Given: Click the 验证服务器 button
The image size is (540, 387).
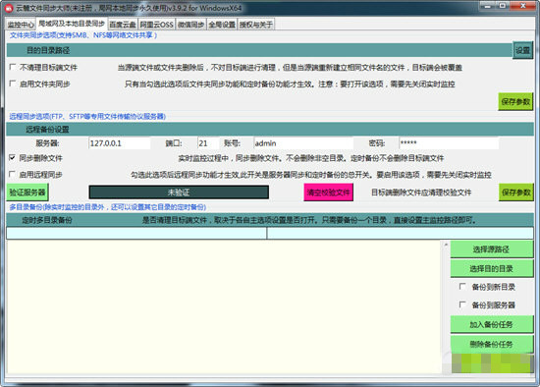Looking at the screenshot, I should (x=27, y=193).
